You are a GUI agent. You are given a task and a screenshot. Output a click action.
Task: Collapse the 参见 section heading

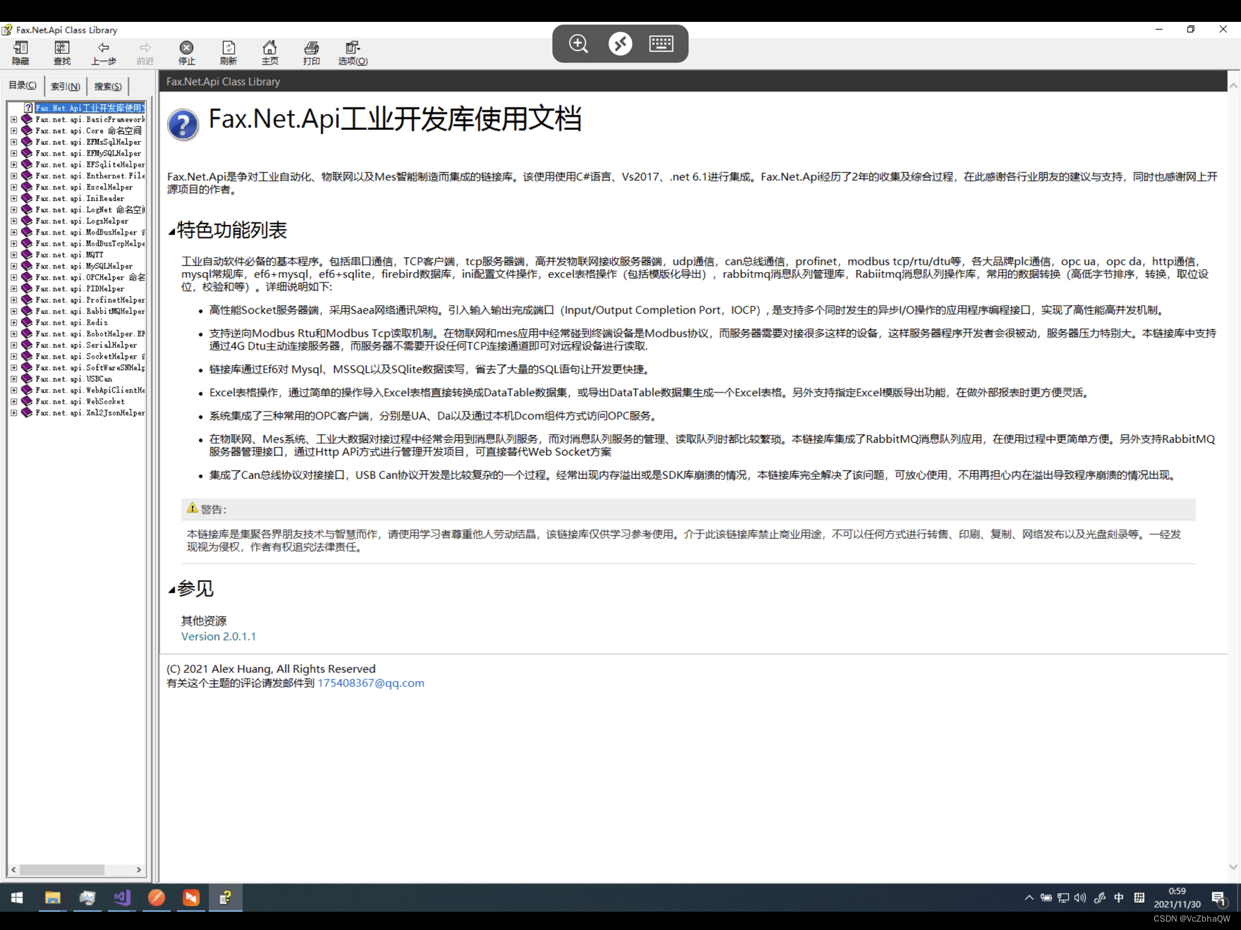tap(172, 589)
